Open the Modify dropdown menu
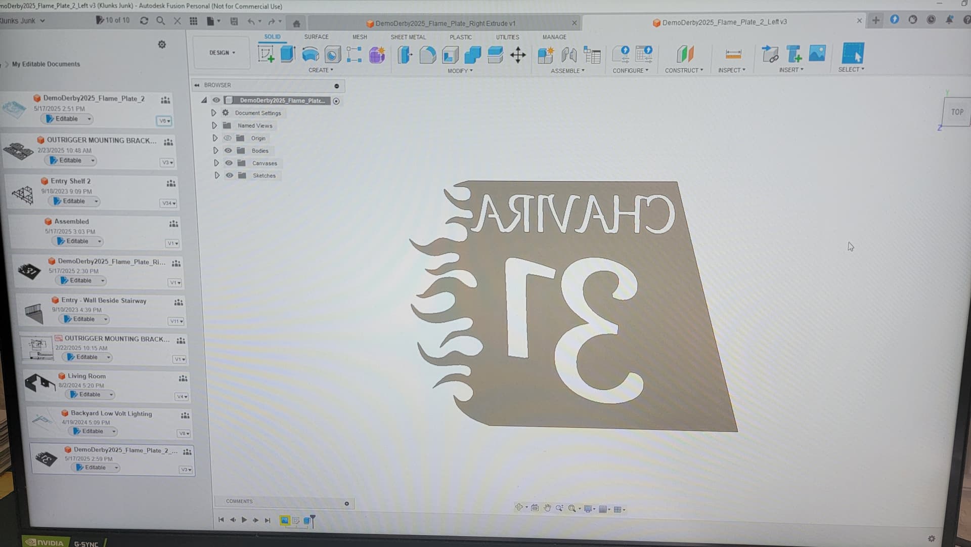This screenshot has height=547, width=971. (459, 71)
